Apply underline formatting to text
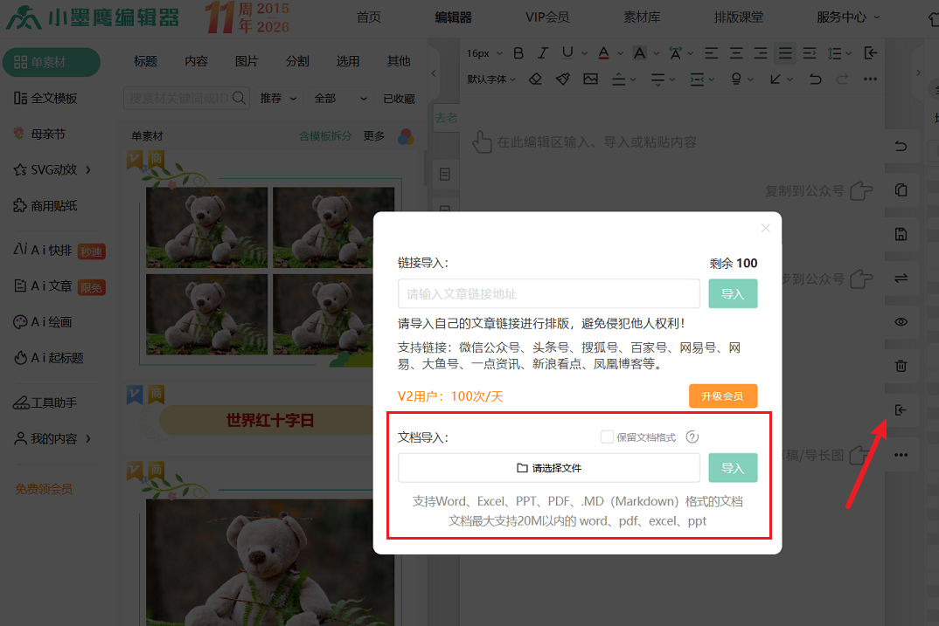939x626 pixels. (x=567, y=53)
